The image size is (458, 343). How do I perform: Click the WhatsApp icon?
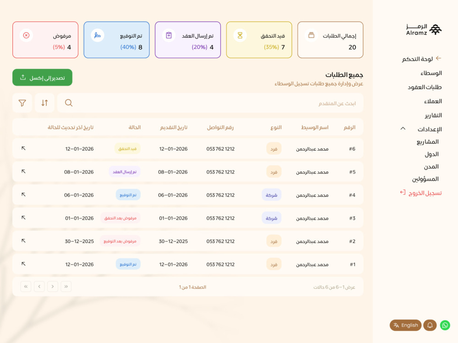click(445, 325)
